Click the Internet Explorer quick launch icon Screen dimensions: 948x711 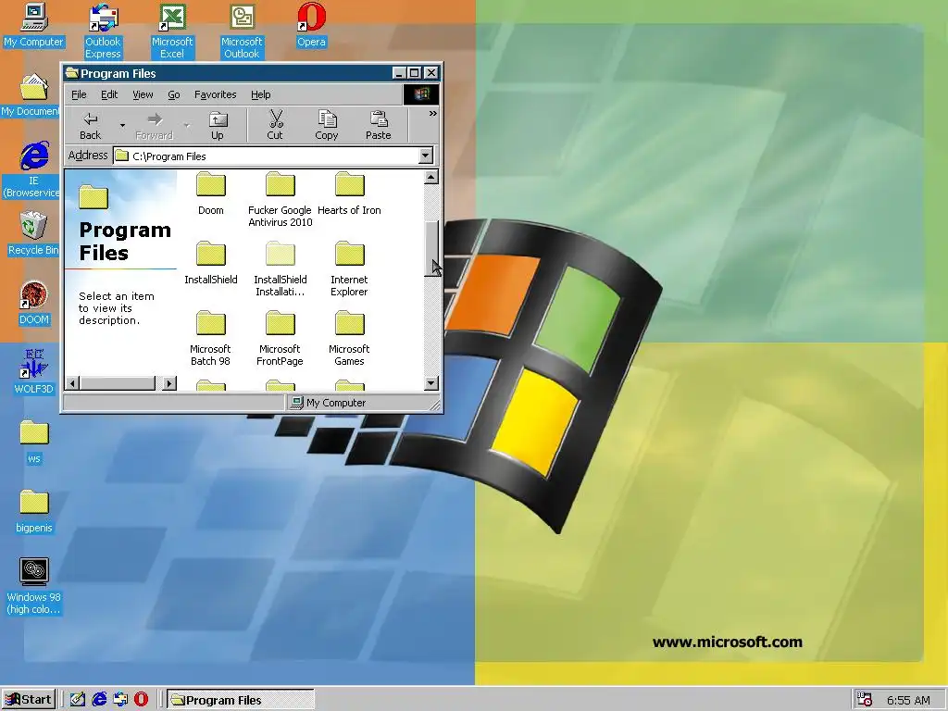coord(99,700)
